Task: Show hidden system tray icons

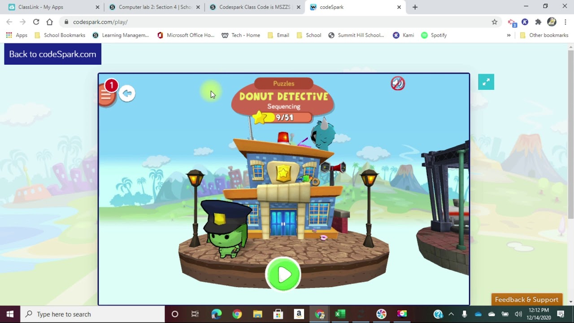Action: click(x=451, y=314)
